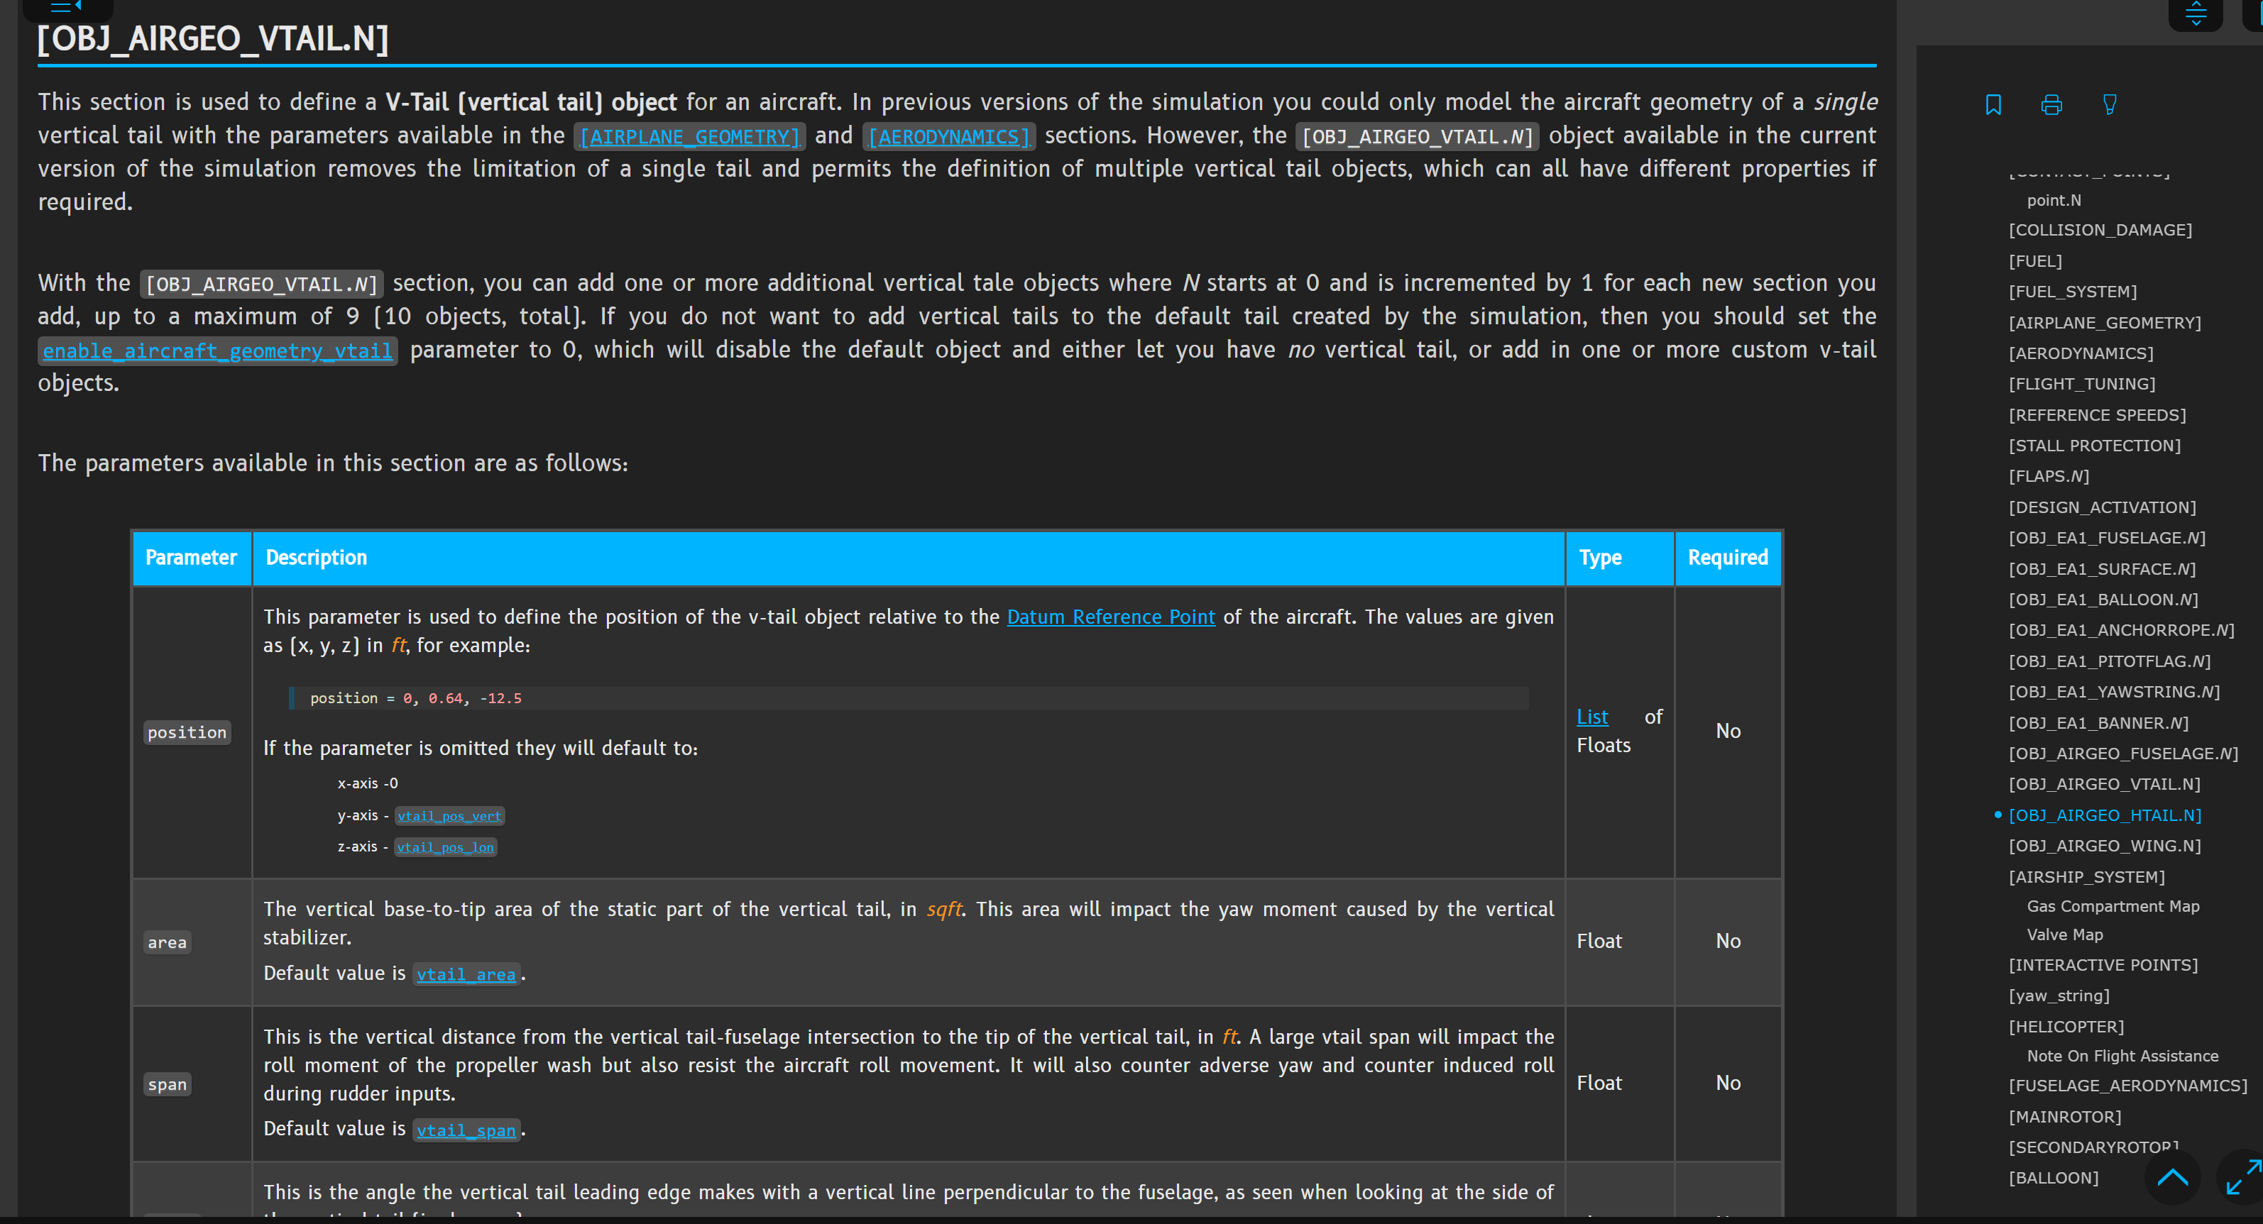Follow the enable_aircraft_geometry_vtail link
The width and height of the screenshot is (2263, 1224).
coord(217,351)
